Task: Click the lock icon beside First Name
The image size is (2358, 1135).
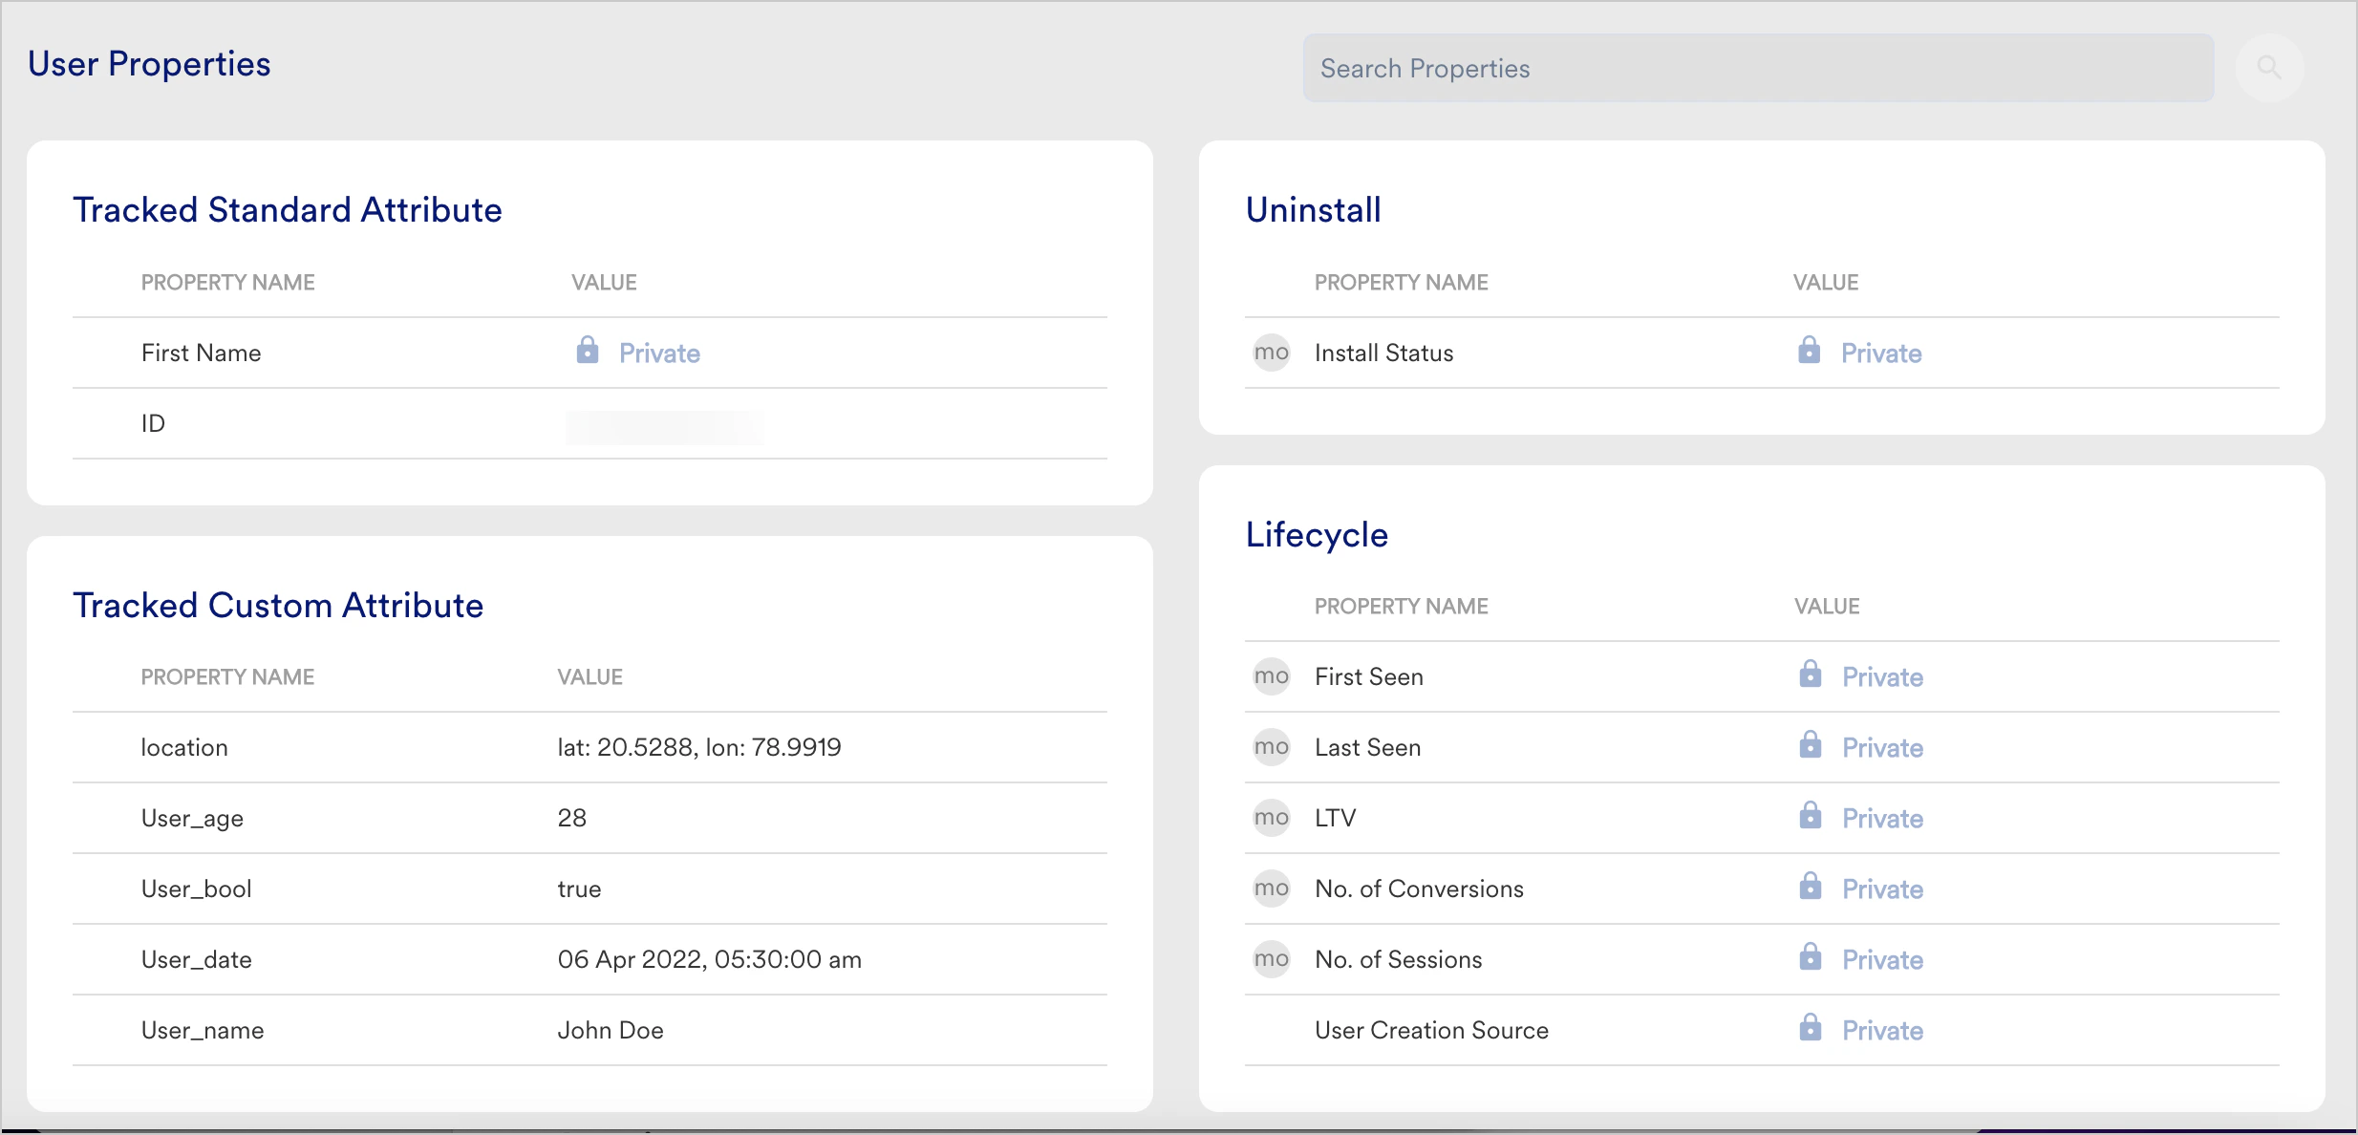Action: (x=587, y=352)
